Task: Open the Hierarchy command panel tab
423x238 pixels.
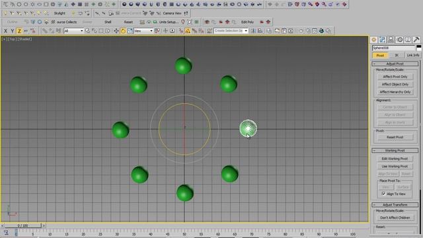Action: point(391,40)
